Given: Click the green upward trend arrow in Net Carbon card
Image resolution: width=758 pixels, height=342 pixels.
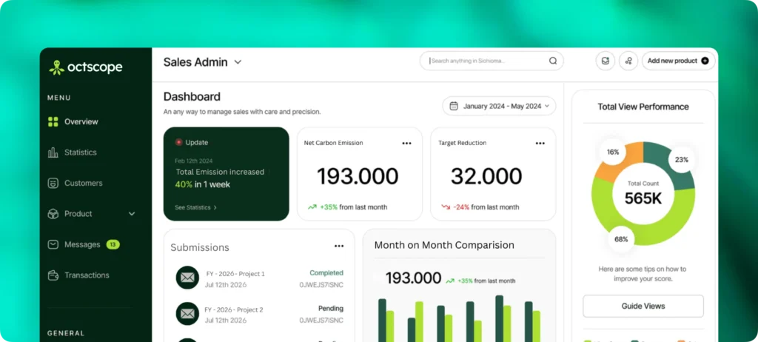Looking at the screenshot, I should coord(312,207).
